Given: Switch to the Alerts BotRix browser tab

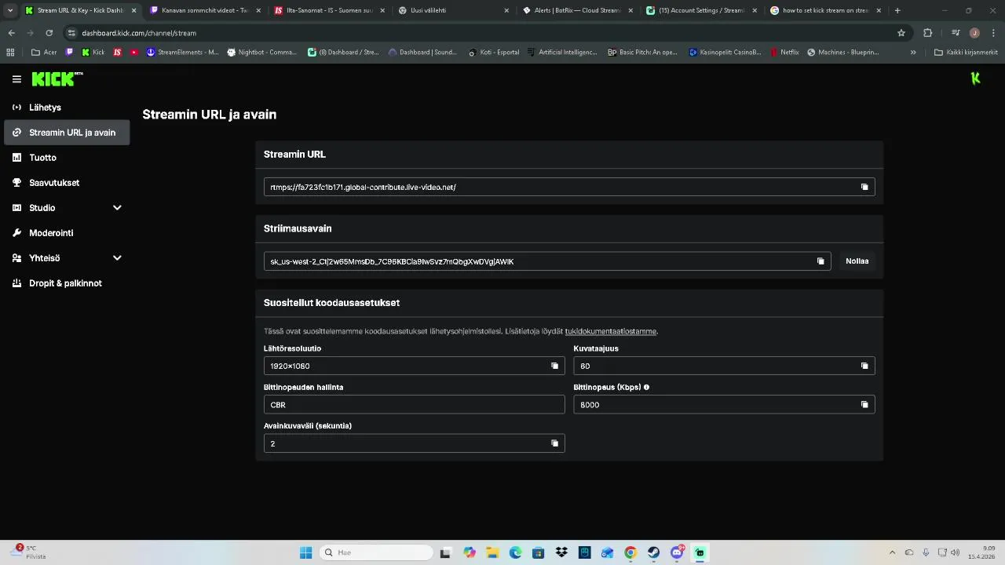Looking at the screenshot, I should pyautogui.click(x=577, y=10).
